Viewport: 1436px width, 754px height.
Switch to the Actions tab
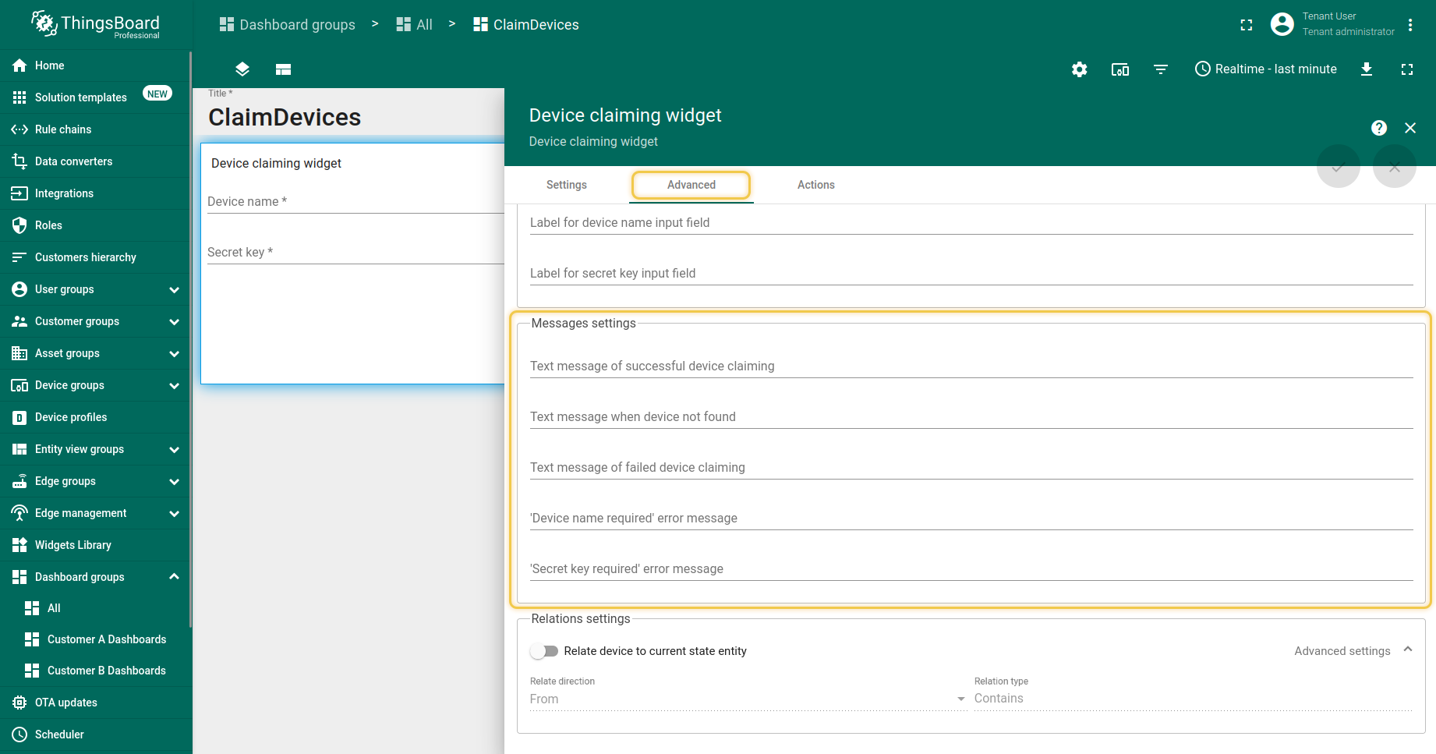click(x=815, y=185)
